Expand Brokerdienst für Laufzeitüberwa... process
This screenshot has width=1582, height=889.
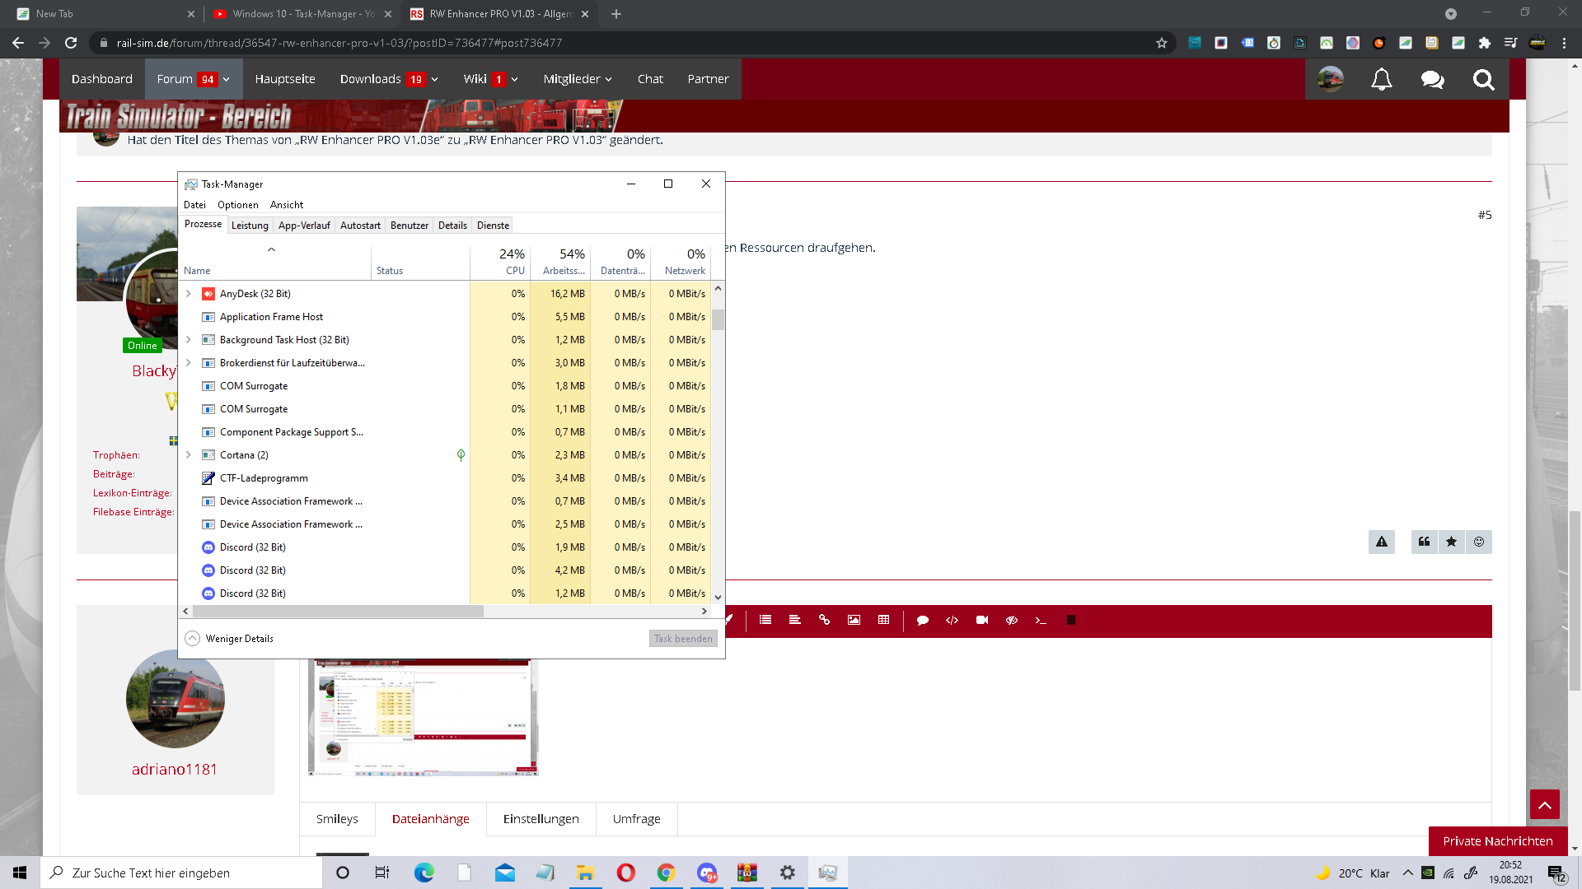click(x=189, y=363)
